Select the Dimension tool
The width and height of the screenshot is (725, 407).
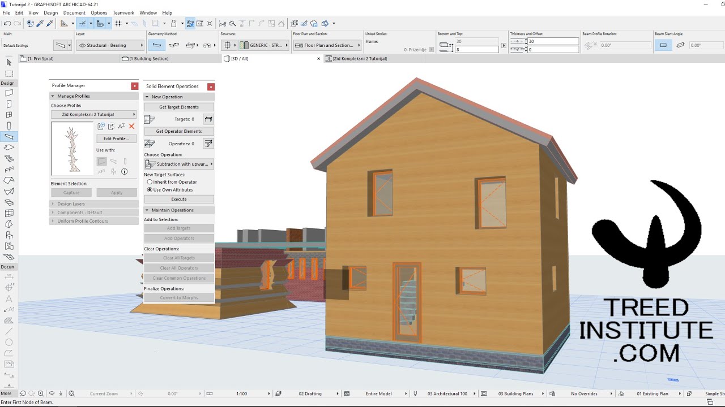(x=9, y=277)
